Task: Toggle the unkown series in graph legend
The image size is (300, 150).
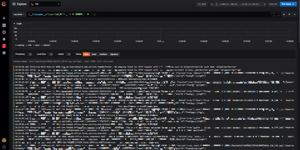Action: (45, 45)
